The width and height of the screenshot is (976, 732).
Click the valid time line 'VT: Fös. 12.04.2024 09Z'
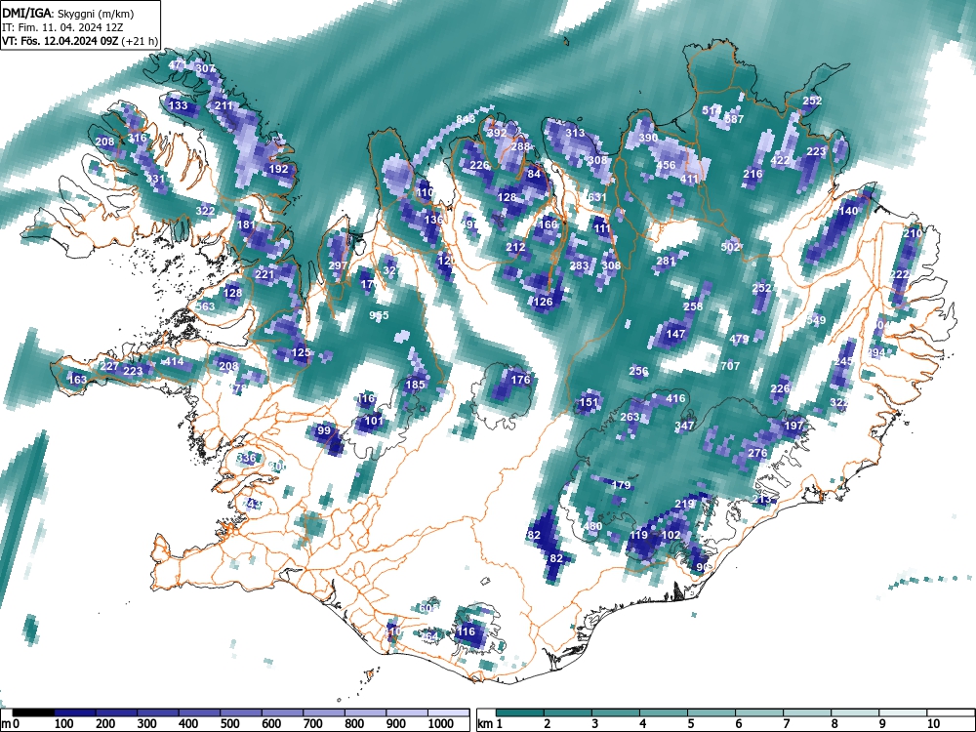coord(61,41)
